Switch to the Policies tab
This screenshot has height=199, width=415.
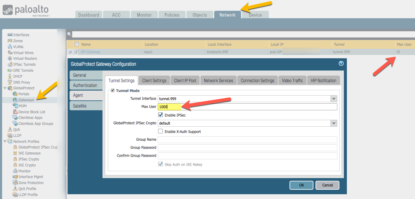click(x=172, y=15)
